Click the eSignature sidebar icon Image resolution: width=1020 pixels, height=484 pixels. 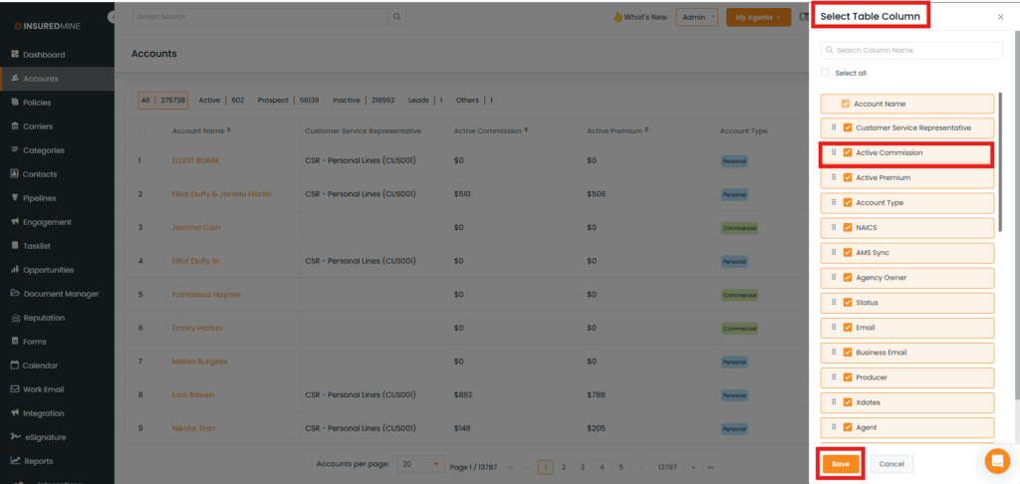(x=15, y=437)
